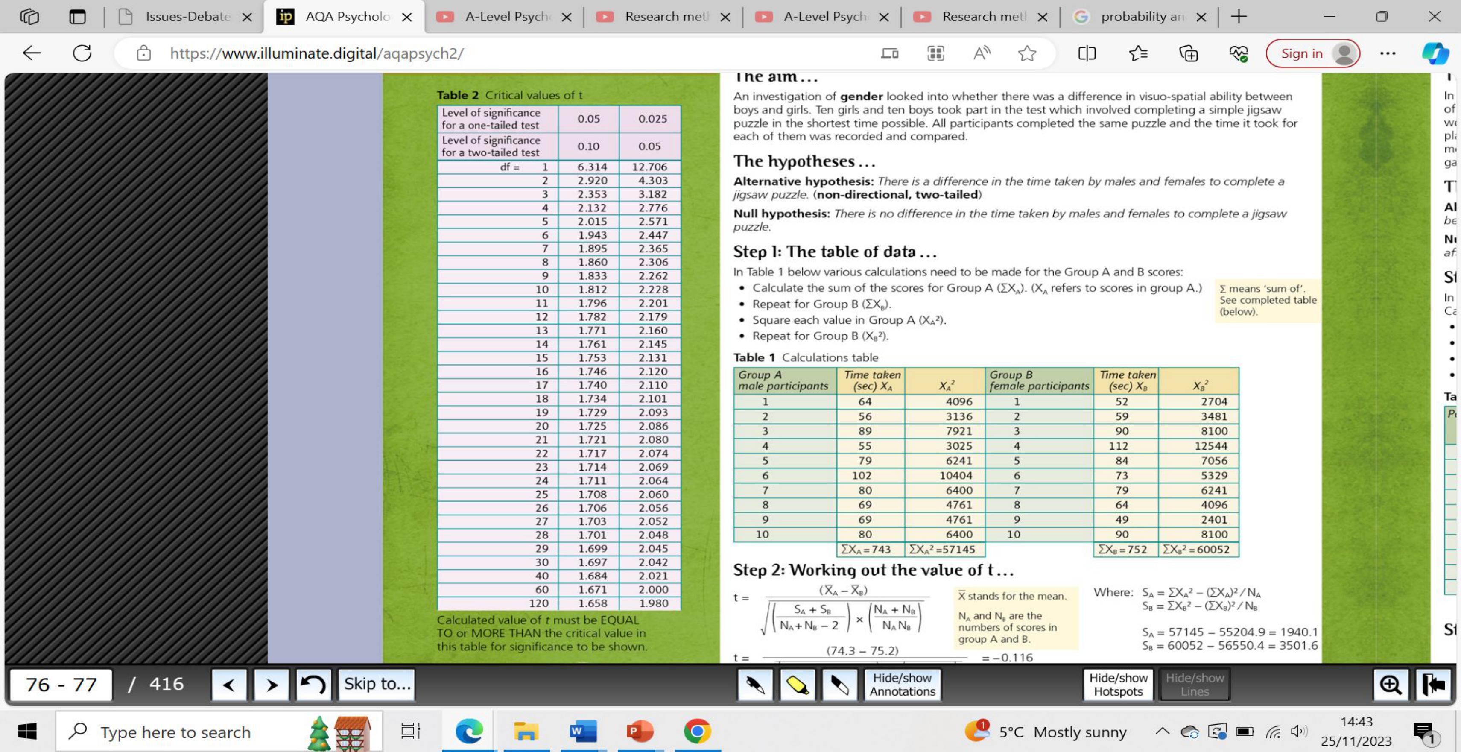Image resolution: width=1461 pixels, height=752 pixels.
Task: Open browser Settings and more menu
Action: coord(1387,53)
